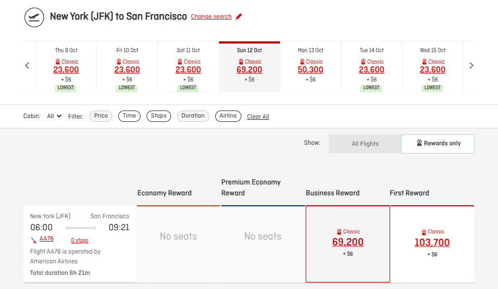This screenshot has width=498, height=289.
Task: Open the Stops filter
Action: click(x=159, y=116)
